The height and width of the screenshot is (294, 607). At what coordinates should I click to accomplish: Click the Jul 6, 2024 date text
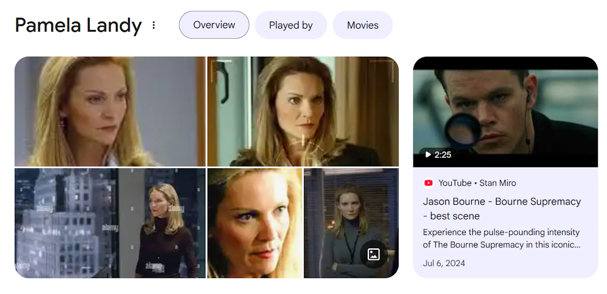click(444, 264)
